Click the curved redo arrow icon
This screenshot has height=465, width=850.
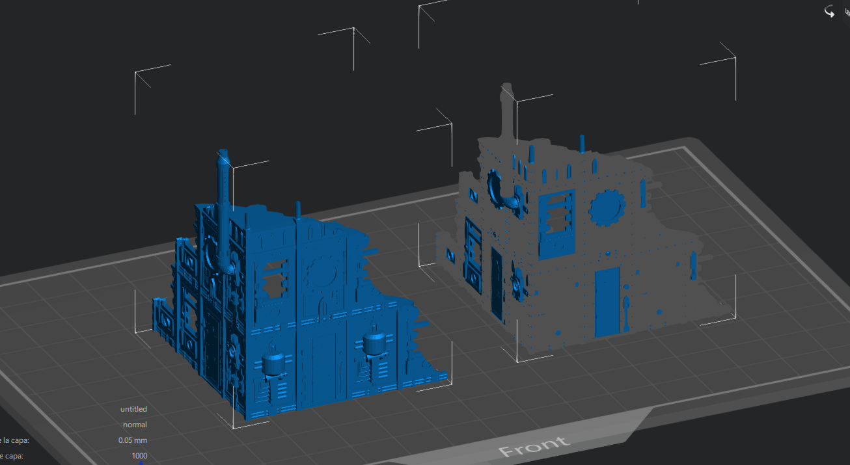pos(829,11)
